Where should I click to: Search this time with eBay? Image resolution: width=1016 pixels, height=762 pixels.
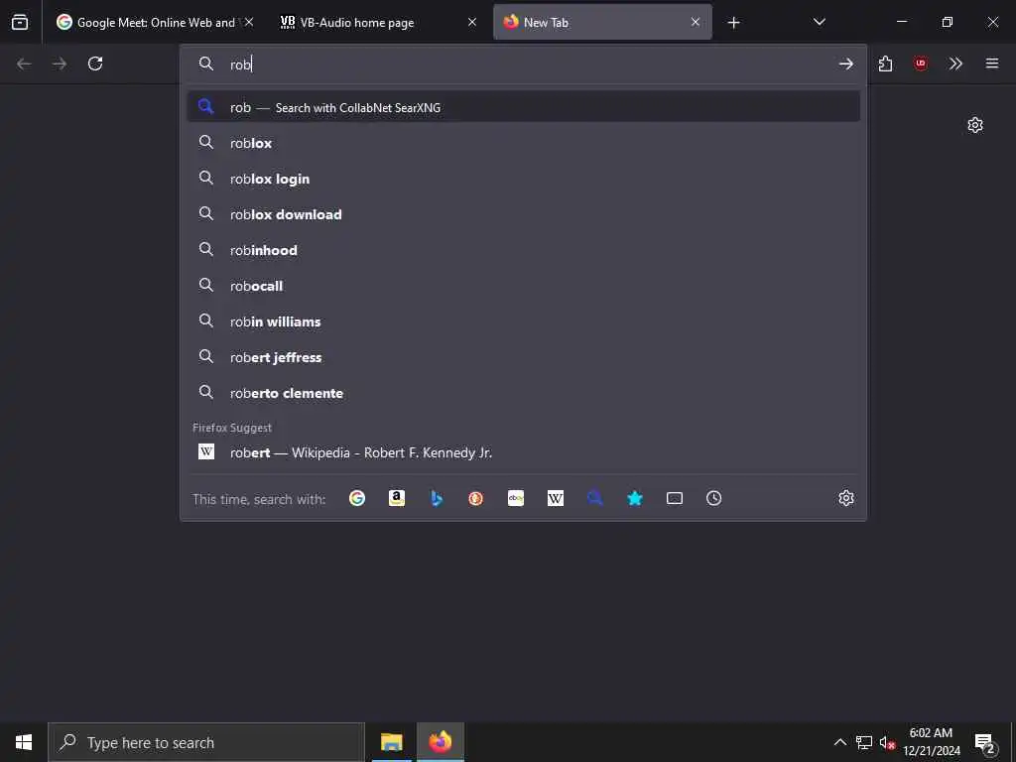point(516,498)
